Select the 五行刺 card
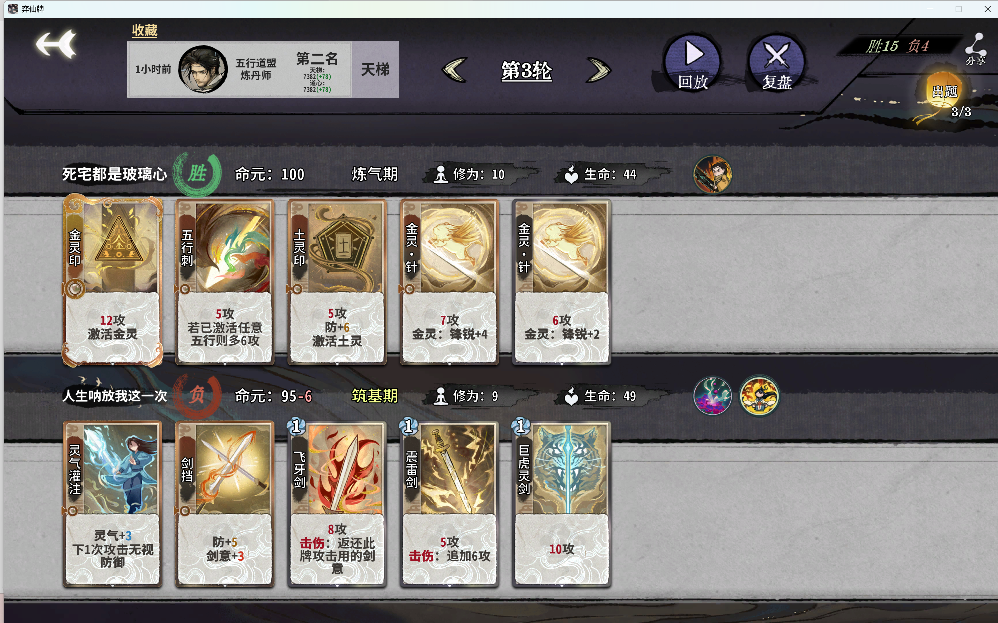 225,282
